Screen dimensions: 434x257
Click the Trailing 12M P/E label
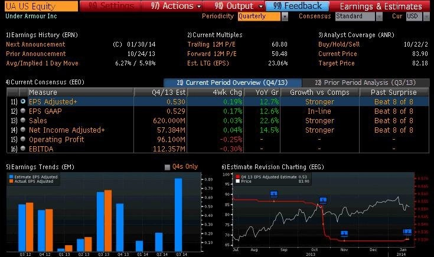coord(211,44)
